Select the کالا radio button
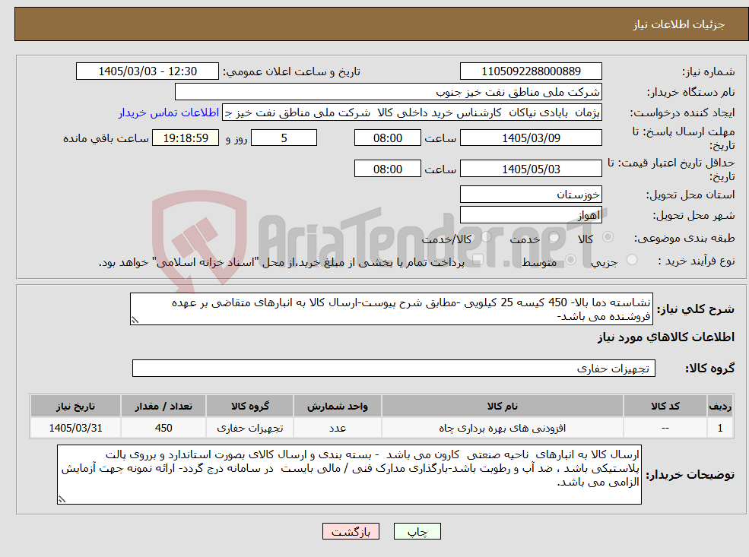The image size is (749, 557). tap(608, 237)
